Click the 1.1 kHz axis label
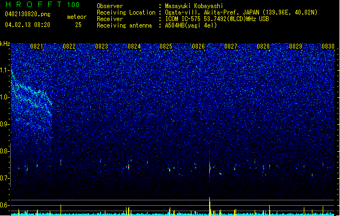The width and height of the screenshot is (340, 216). click(x=5, y=70)
